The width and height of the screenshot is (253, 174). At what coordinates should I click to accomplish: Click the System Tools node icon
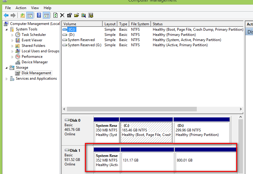click(12, 29)
